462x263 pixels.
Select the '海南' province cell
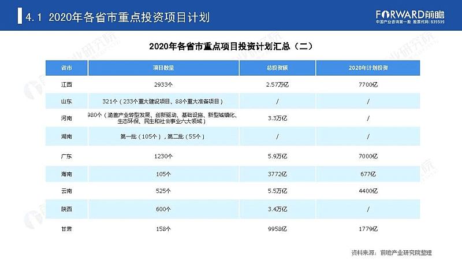click(66, 174)
